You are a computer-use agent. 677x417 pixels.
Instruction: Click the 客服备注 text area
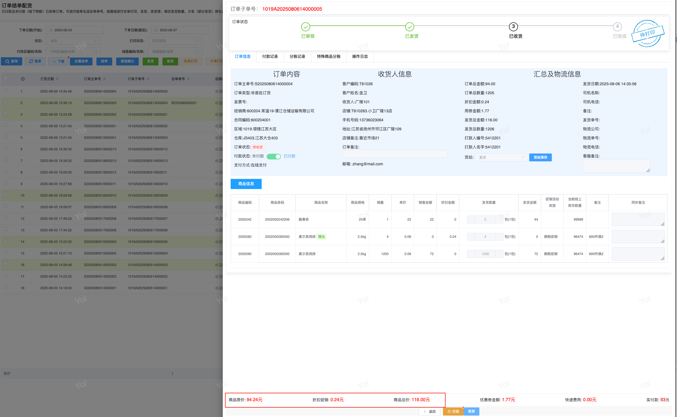click(616, 166)
